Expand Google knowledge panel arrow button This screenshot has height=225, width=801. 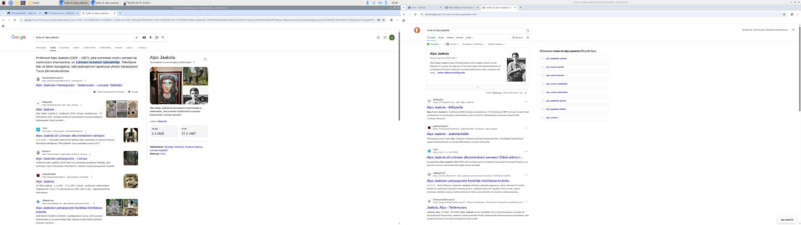point(205,59)
